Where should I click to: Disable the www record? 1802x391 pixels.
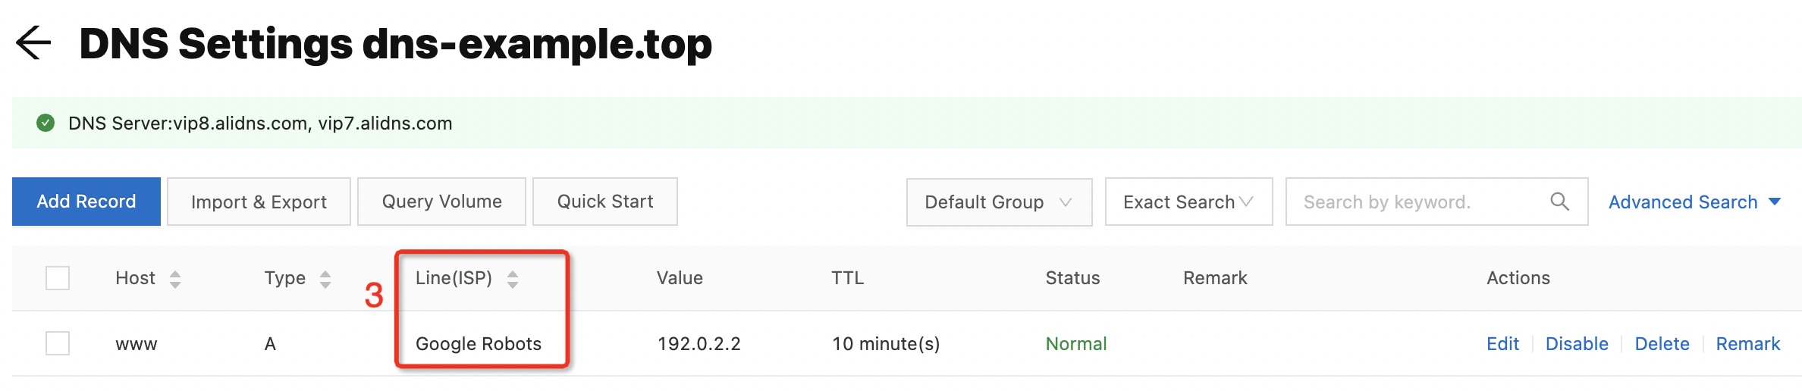[x=1577, y=344]
